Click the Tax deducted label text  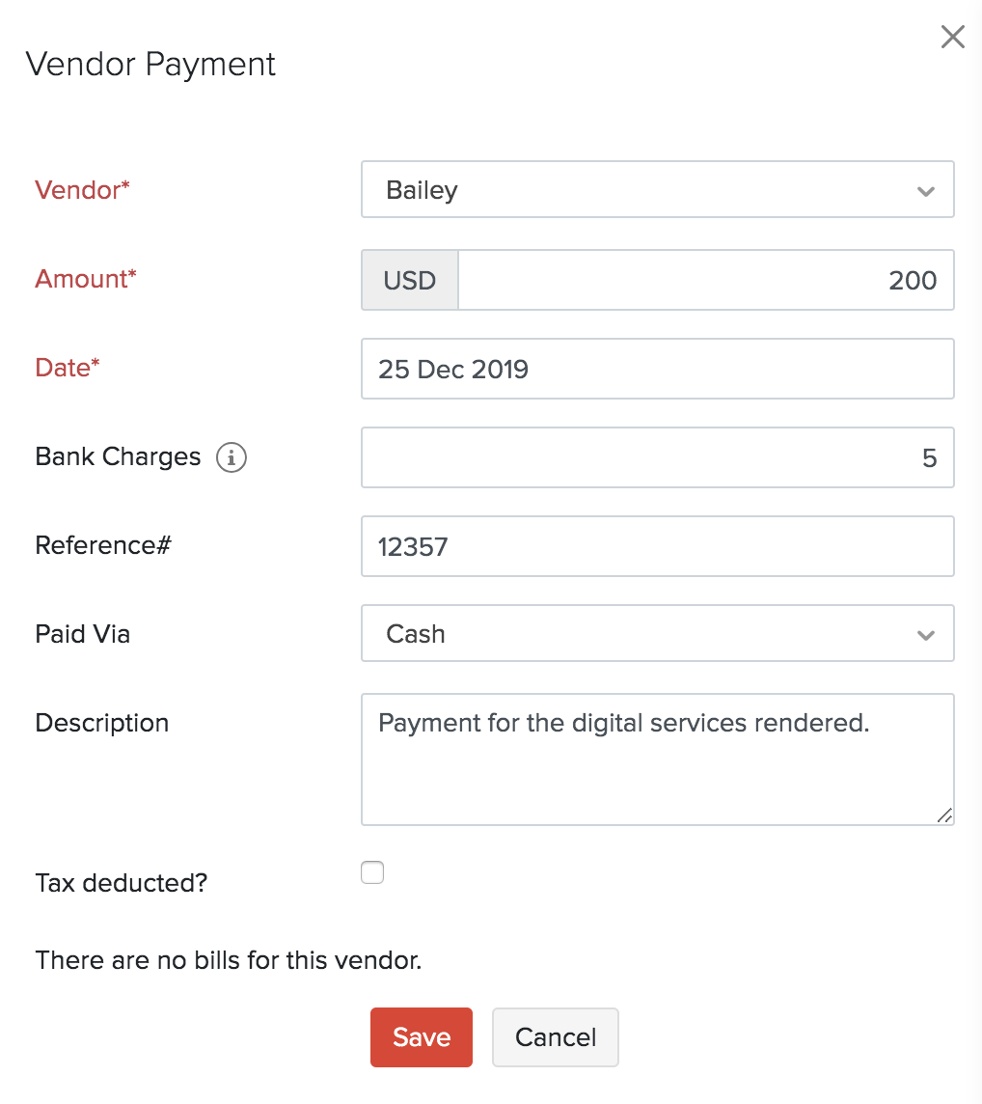pos(120,882)
